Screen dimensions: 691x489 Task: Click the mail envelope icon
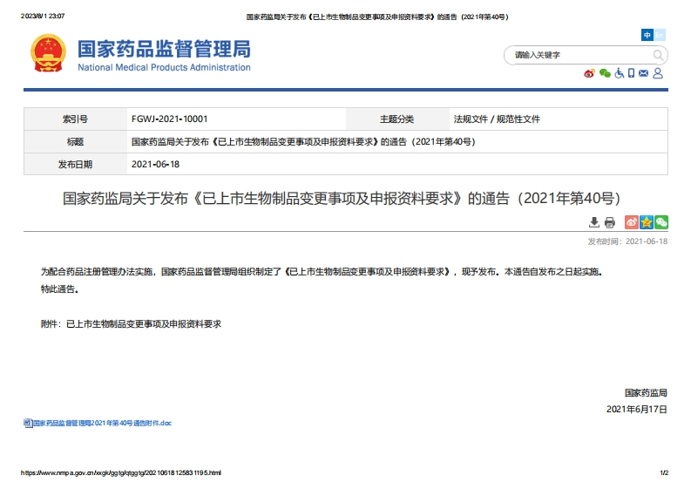click(x=643, y=74)
